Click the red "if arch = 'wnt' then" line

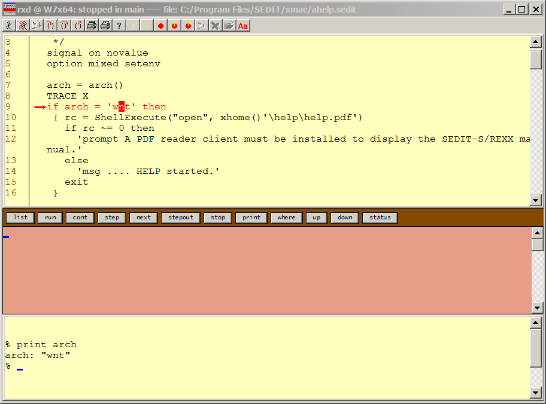(x=107, y=107)
